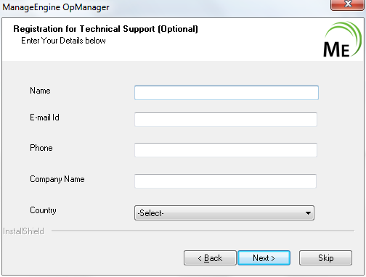
Task: Select the Phone input box
Action: tap(226, 150)
